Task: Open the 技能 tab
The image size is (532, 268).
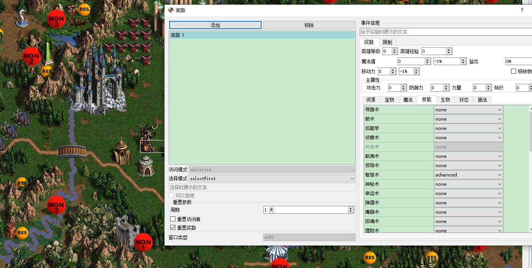Action: click(x=426, y=99)
